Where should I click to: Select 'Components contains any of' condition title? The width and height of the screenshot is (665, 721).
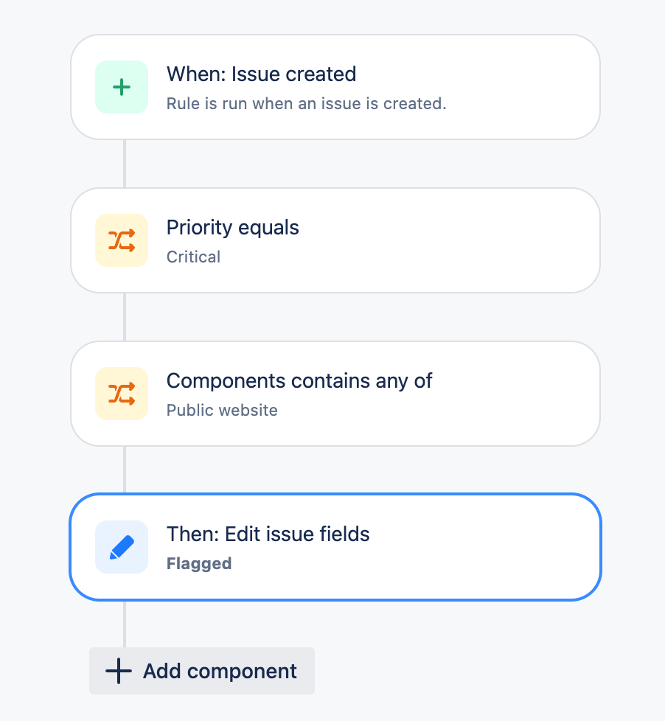[x=299, y=380]
